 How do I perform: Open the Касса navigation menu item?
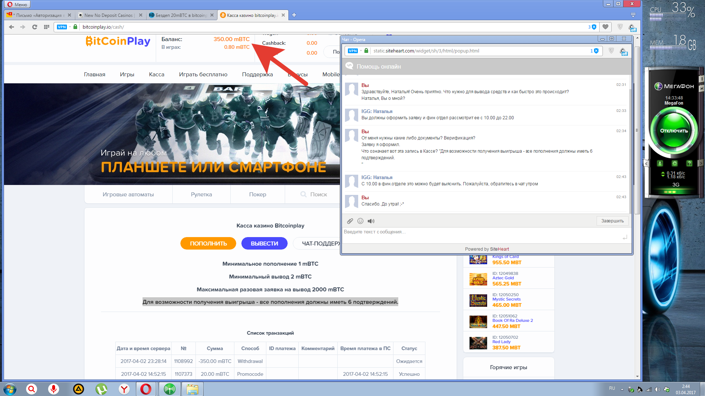(157, 75)
